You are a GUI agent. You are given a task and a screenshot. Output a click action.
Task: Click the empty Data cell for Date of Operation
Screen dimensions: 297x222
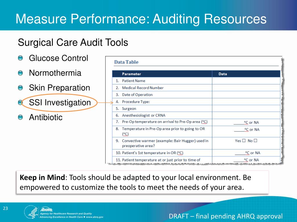(246, 95)
